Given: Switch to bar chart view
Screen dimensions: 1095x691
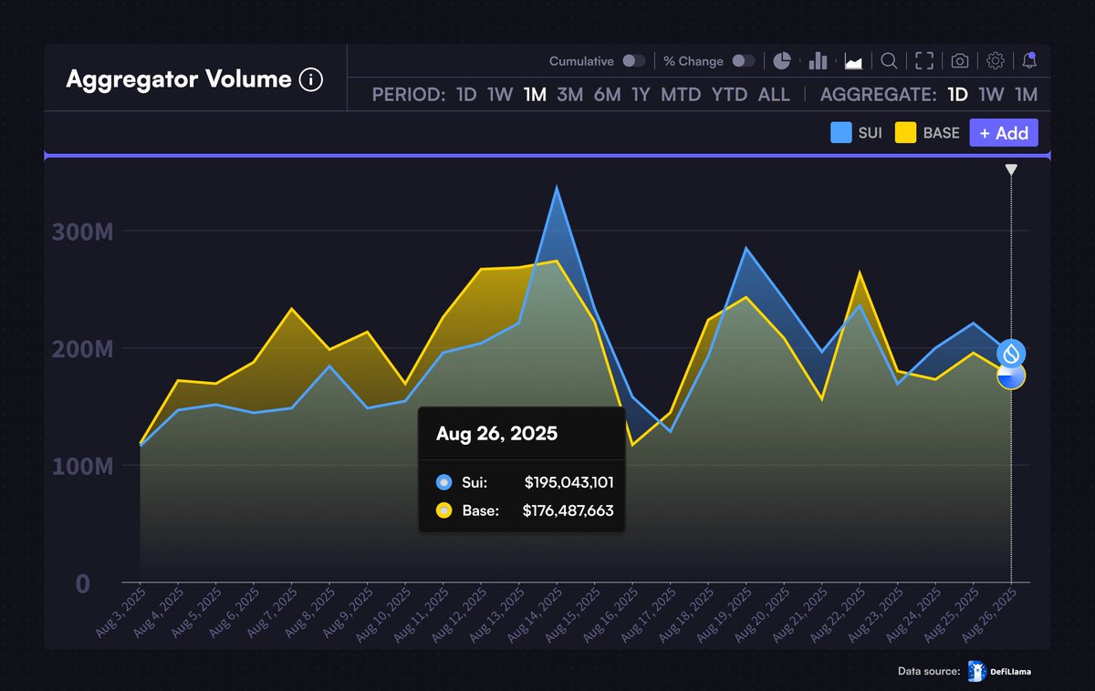Looking at the screenshot, I should click(818, 61).
